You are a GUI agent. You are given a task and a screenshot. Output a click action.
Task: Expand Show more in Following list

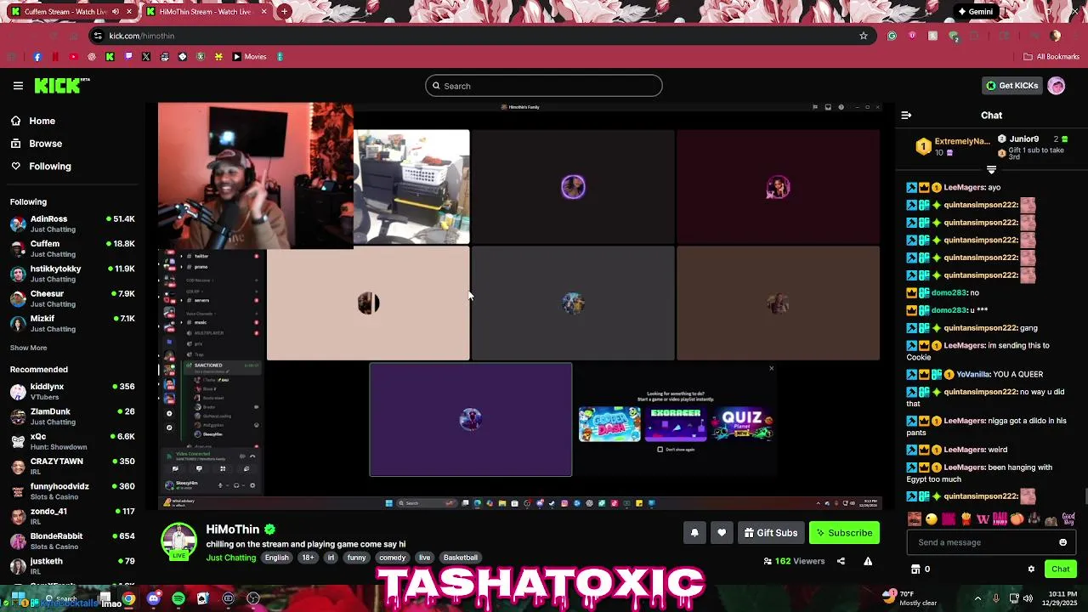[x=28, y=348]
